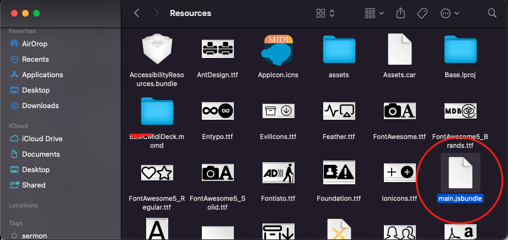Screen dimensions: 508x240
Task: Open the group-by dropdown
Action: coord(374,13)
